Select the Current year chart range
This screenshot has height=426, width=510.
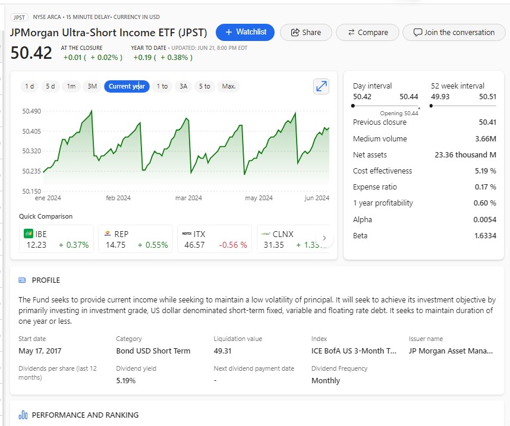[x=127, y=86]
